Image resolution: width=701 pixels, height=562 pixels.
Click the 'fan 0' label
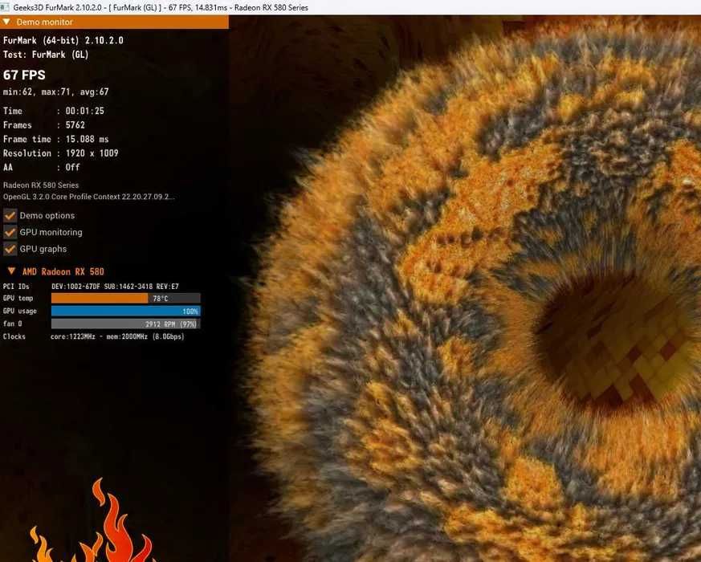(x=13, y=324)
